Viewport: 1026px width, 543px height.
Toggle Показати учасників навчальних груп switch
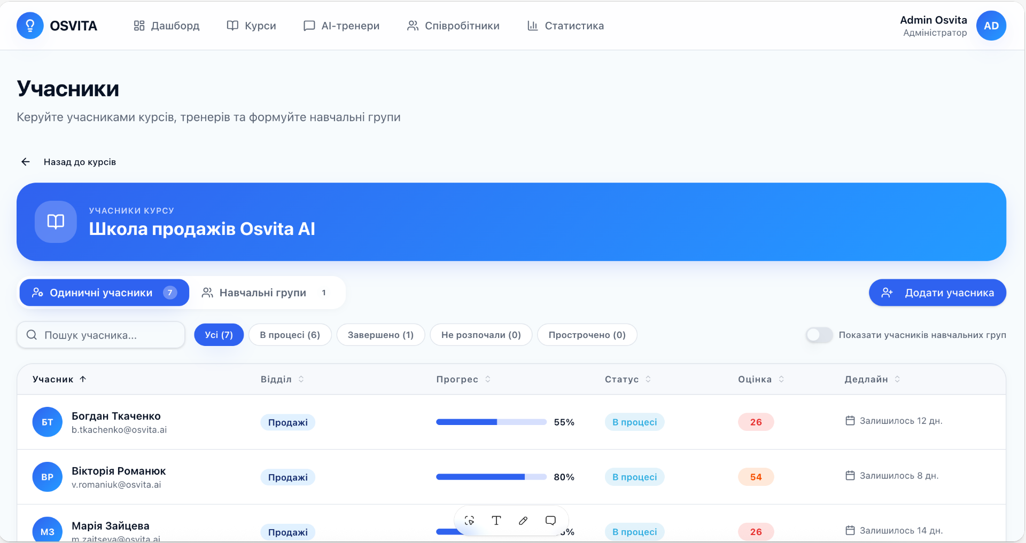click(x=819, y=335)
